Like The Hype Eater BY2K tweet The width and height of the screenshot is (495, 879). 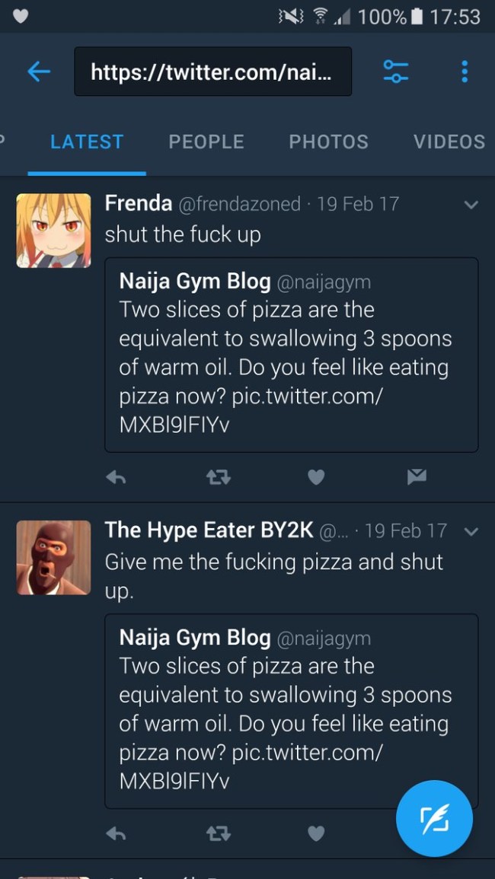click(x=316, y=834)
